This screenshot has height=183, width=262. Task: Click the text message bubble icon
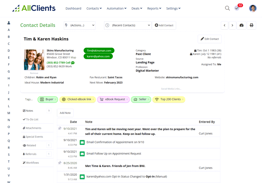(x=73, y=63)
